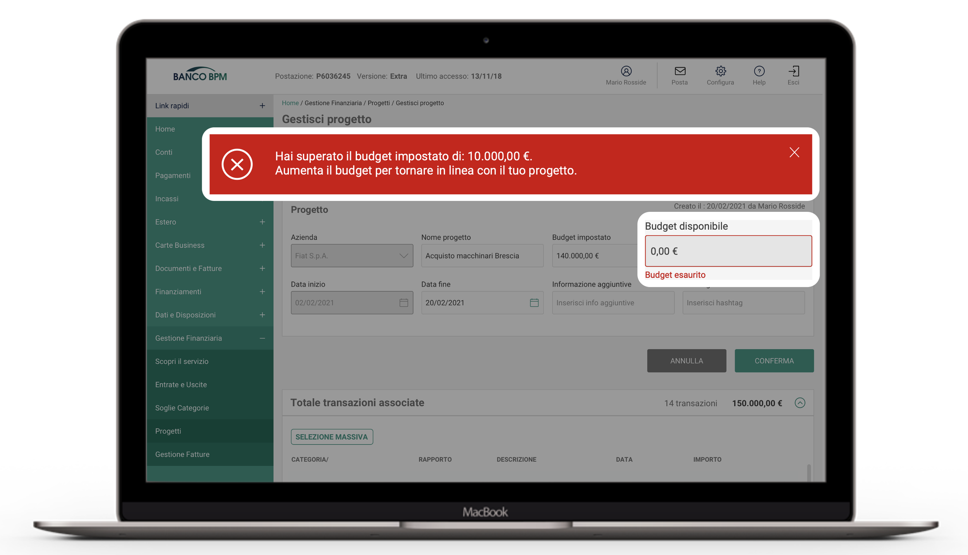This screenshot has width=968, height=555.
Task: Click the Esci logout icon
Action: coord(793,71)
